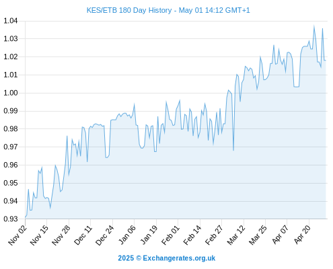The image size is (333, 269).
Task: Select the Jan 06 date label
Action: tap(127, 235)
